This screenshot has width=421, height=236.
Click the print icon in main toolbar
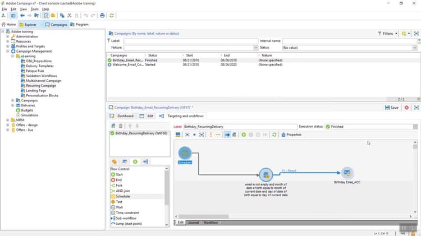pyautogui.click(x=102, y=16)
